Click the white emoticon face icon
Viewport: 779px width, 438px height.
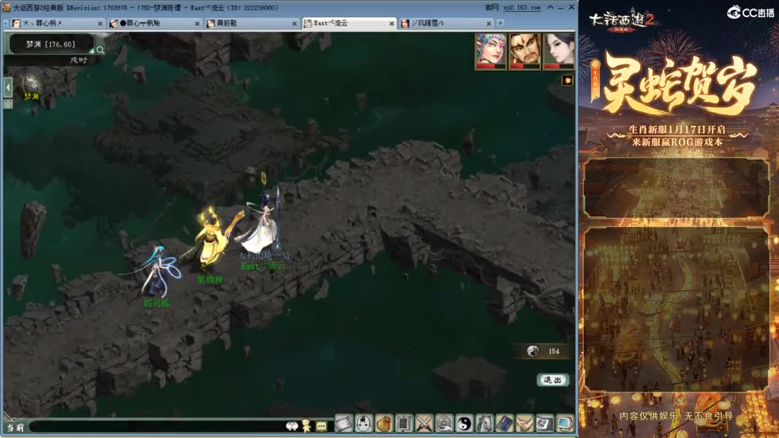292,426
